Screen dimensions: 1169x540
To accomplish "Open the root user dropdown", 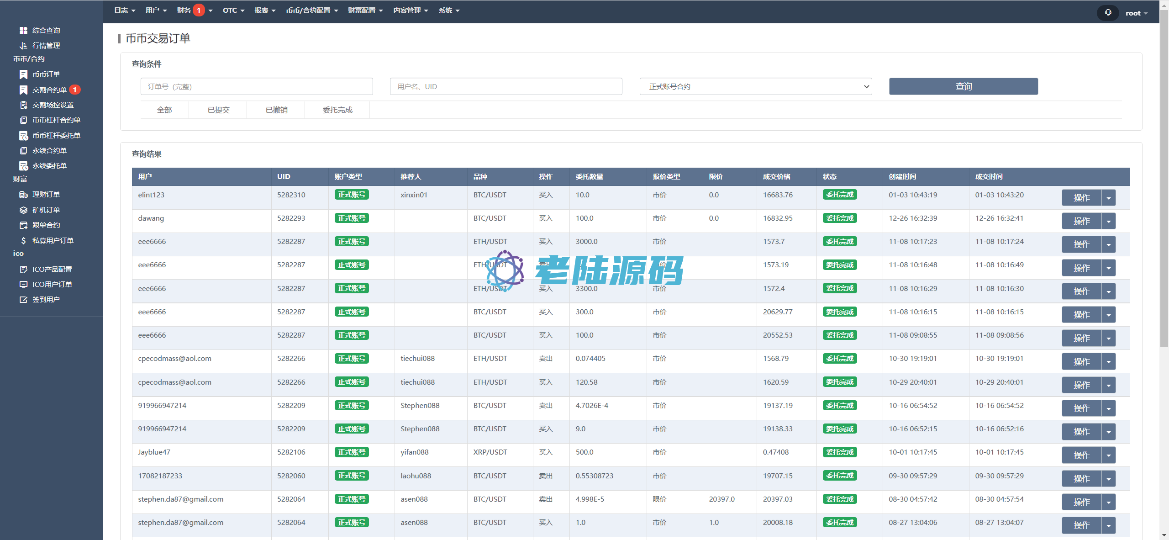I will (1137, 13).
